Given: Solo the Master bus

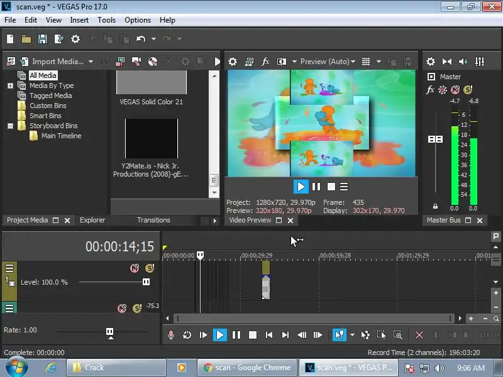Looking at the screenshot, I should pos(468,90).
